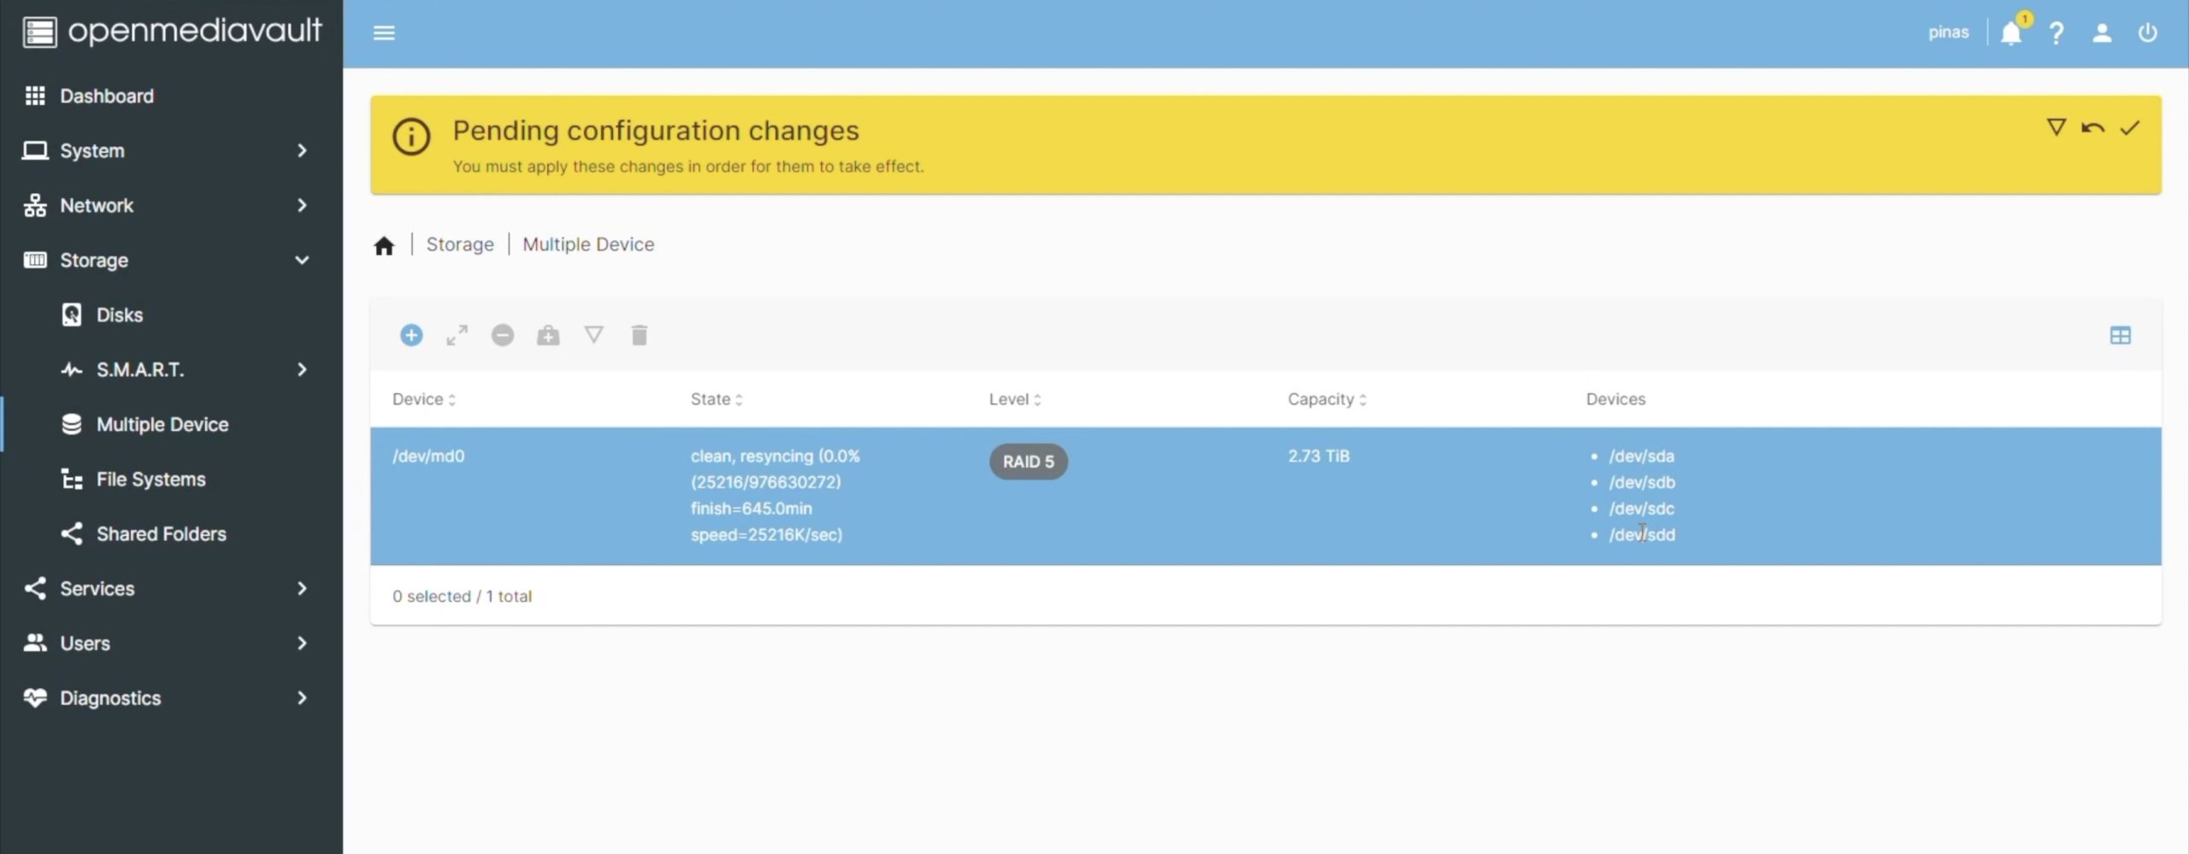Revert pending changes with undo arrow
Viewport: 2189px width, 854px height.
point(2092,128)
